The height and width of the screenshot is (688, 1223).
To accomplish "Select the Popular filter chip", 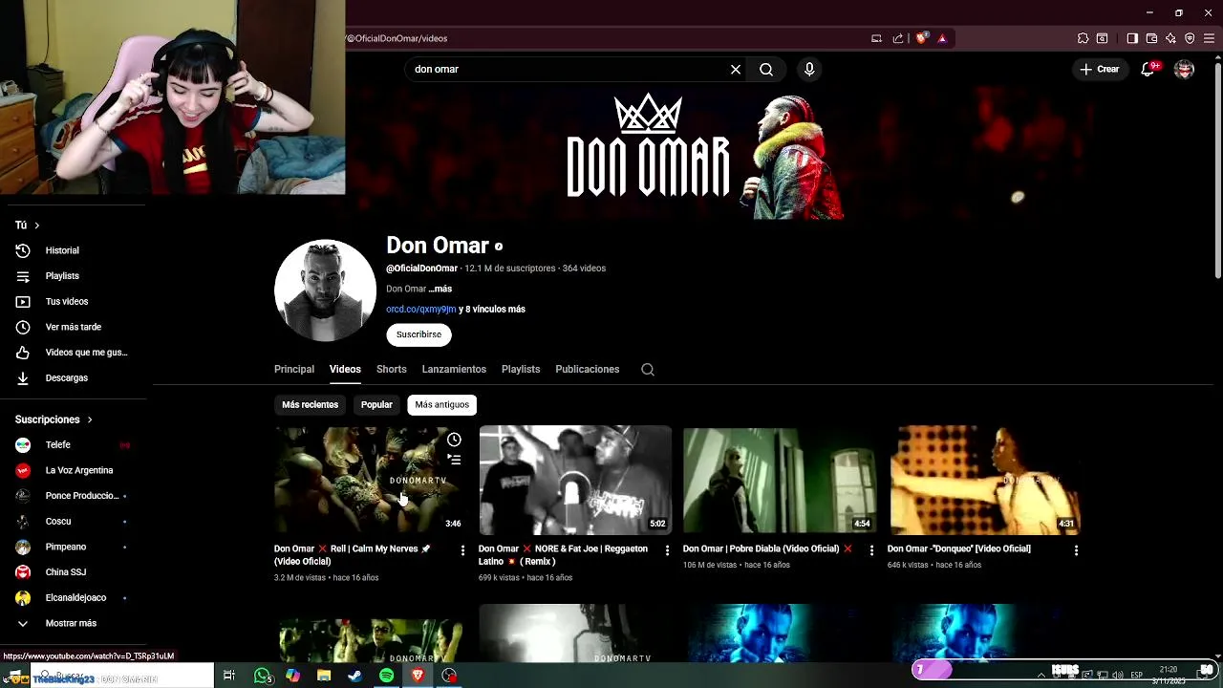I will (376, 404).
